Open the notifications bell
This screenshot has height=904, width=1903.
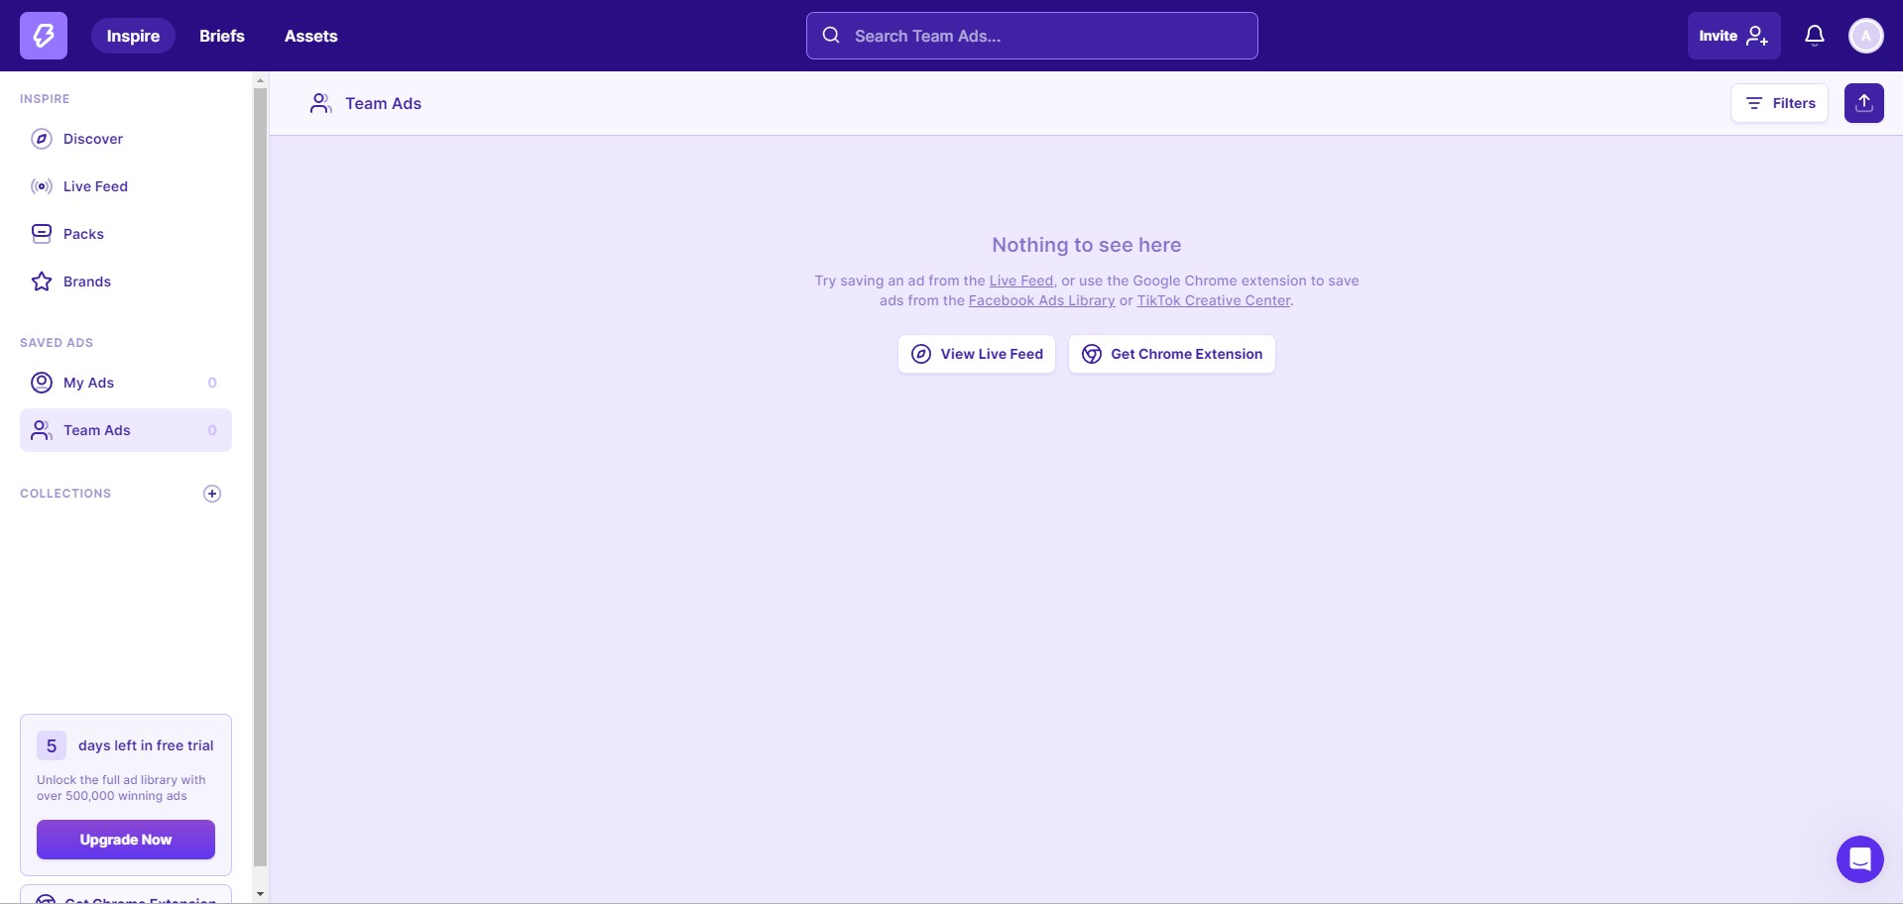[1815, 36]
